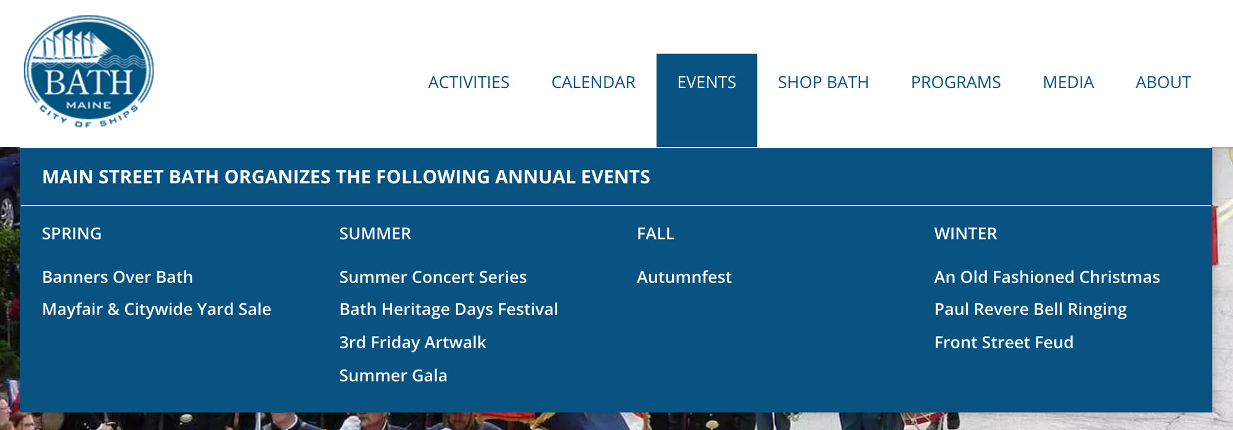
Task: Click the Bath Maine City of Ships logo
Action: click(86, 71)
